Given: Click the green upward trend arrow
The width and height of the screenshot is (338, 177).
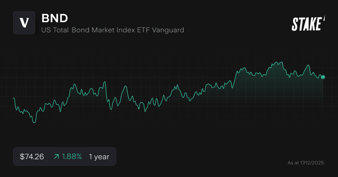Looking at the screenshot, I should [x=56, y=157].
